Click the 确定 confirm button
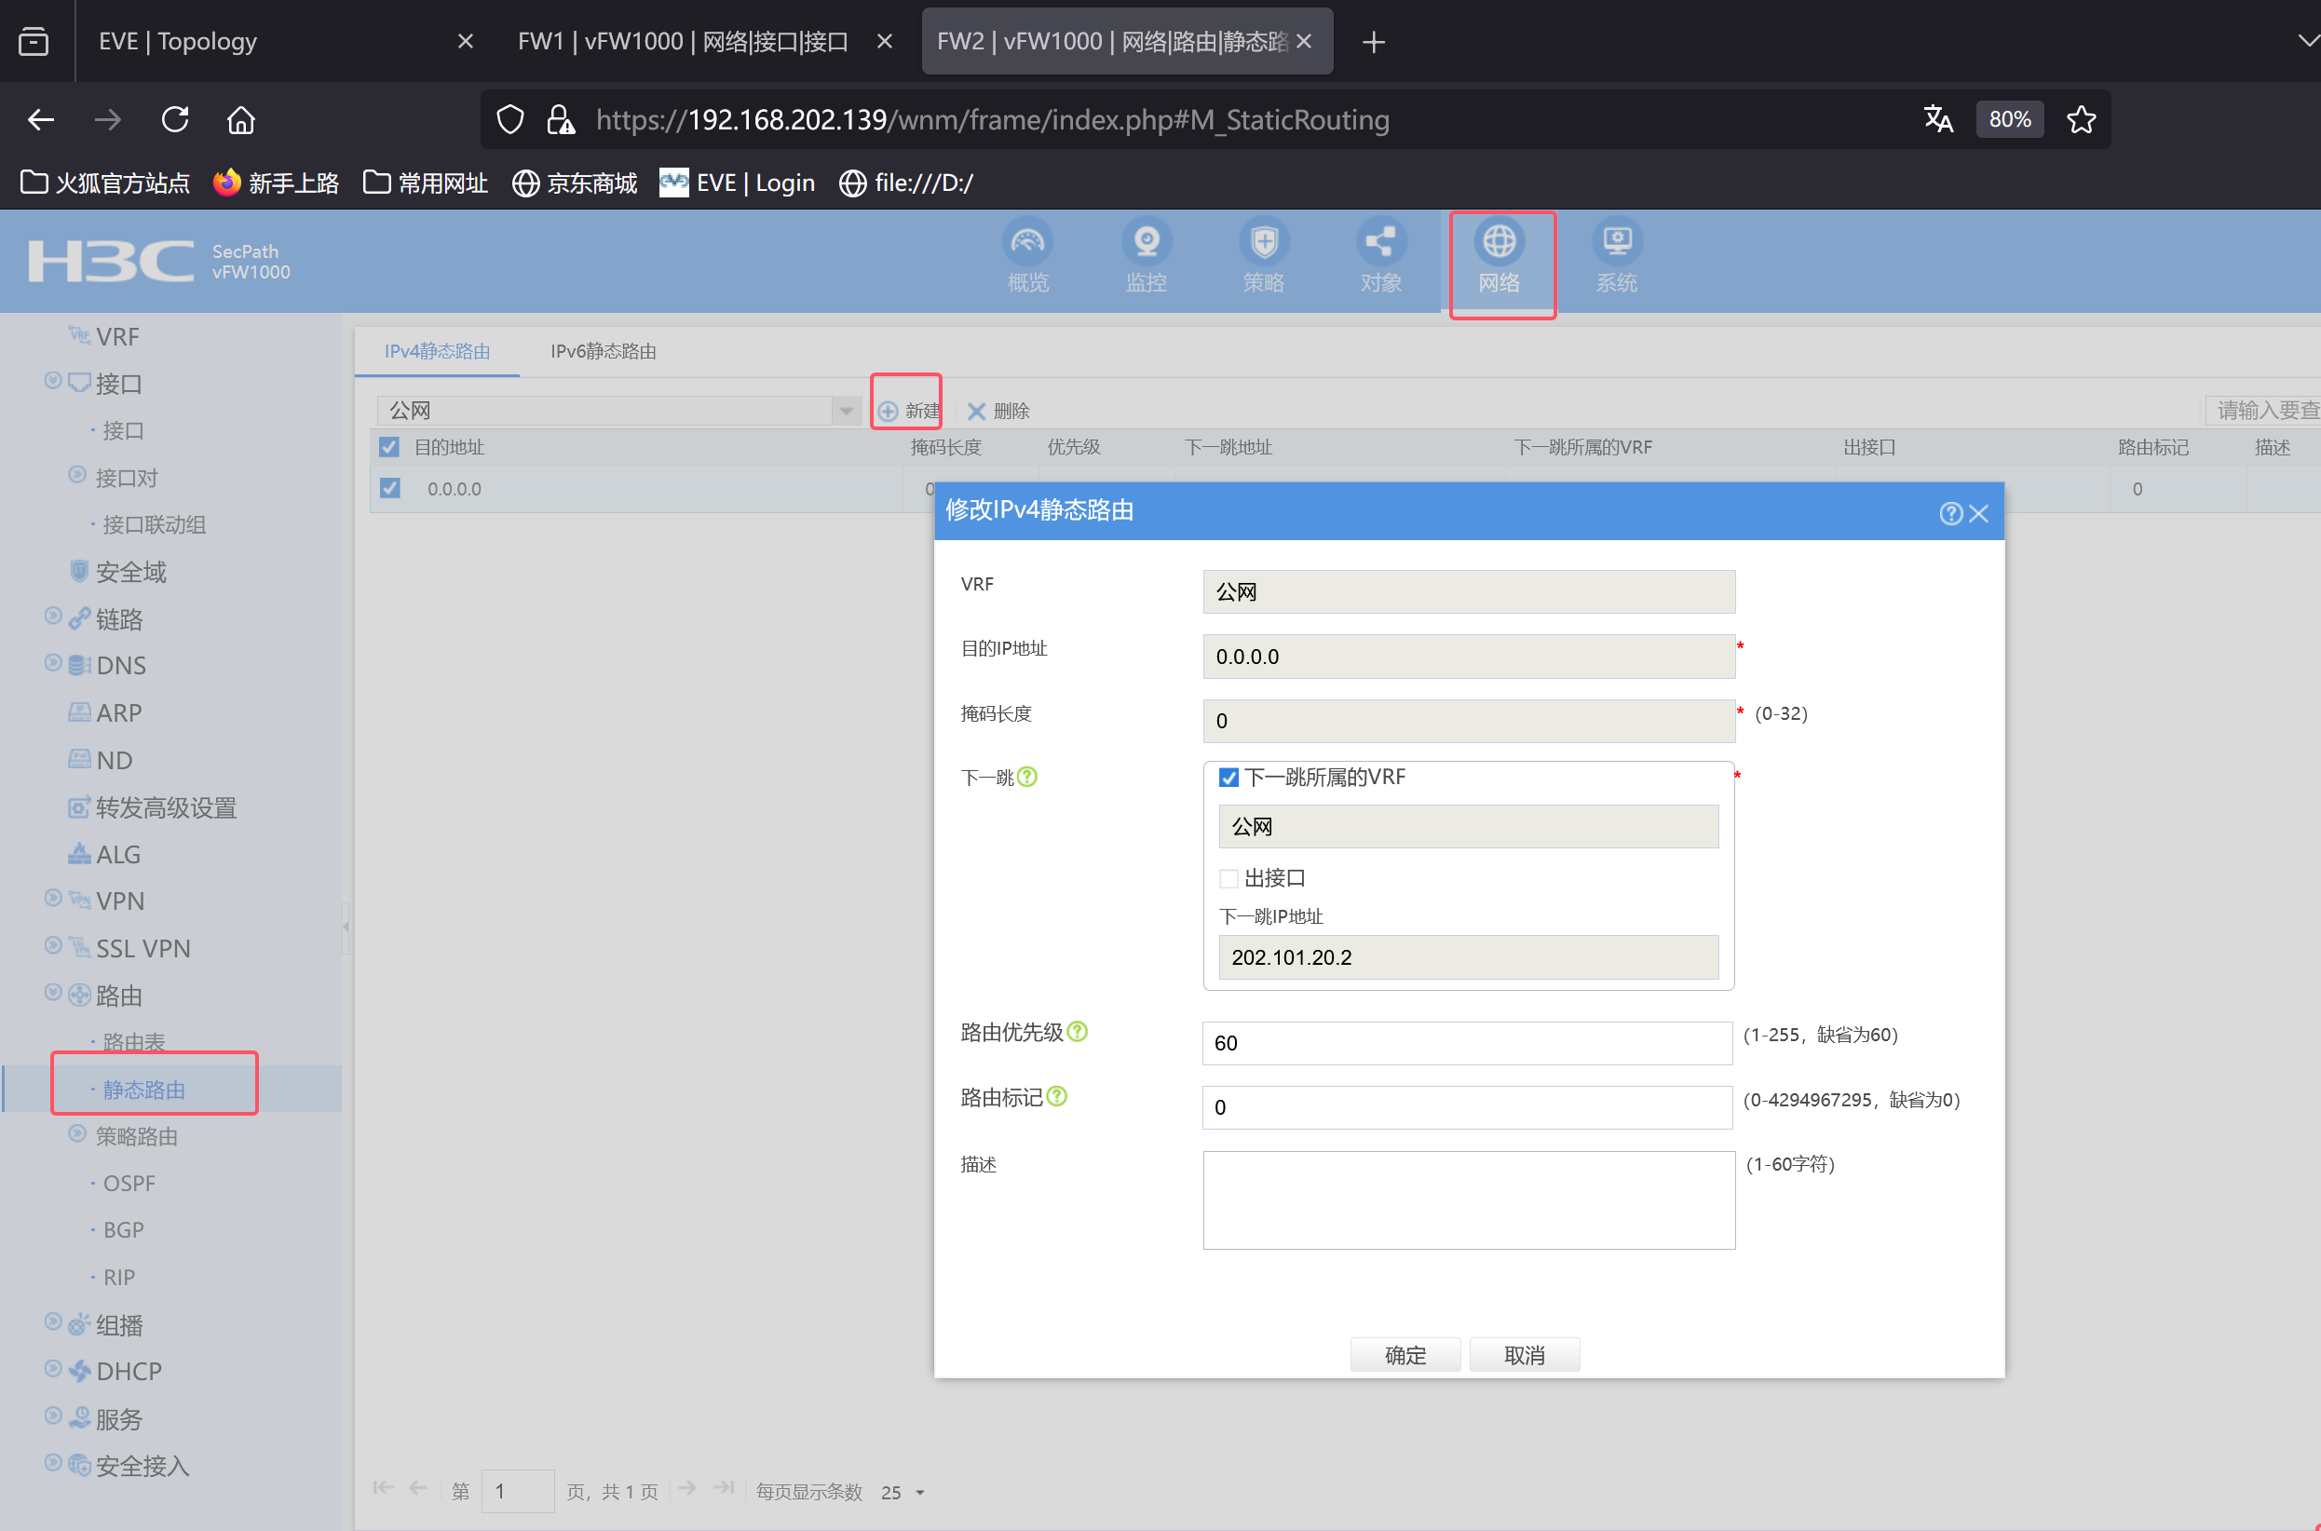The image size is (2321, 1531). pyautogui.click(x=1405, y=1354)
